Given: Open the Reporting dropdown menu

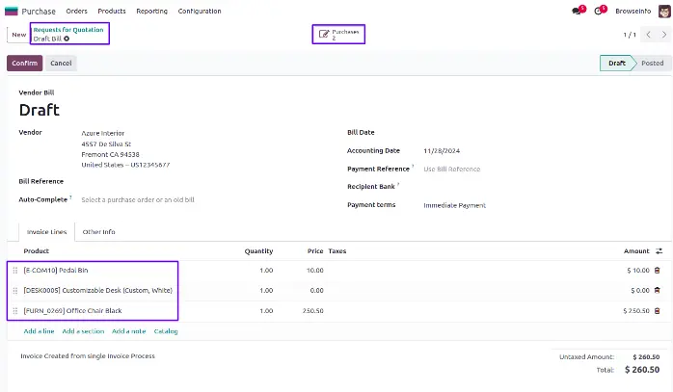Looking at the screenshot, I should click(x=151, y=12).
